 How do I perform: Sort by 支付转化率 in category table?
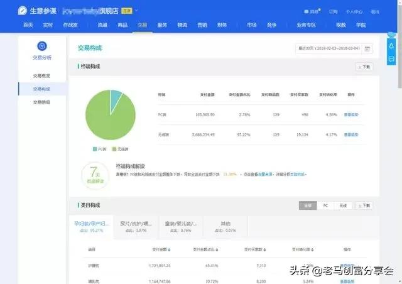coord(303,249)
